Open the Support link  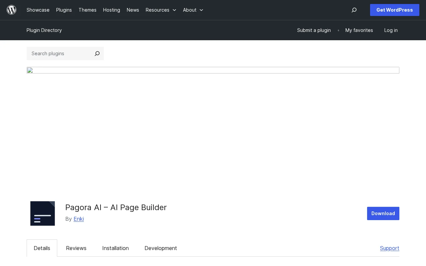click(x=390, y=248)
